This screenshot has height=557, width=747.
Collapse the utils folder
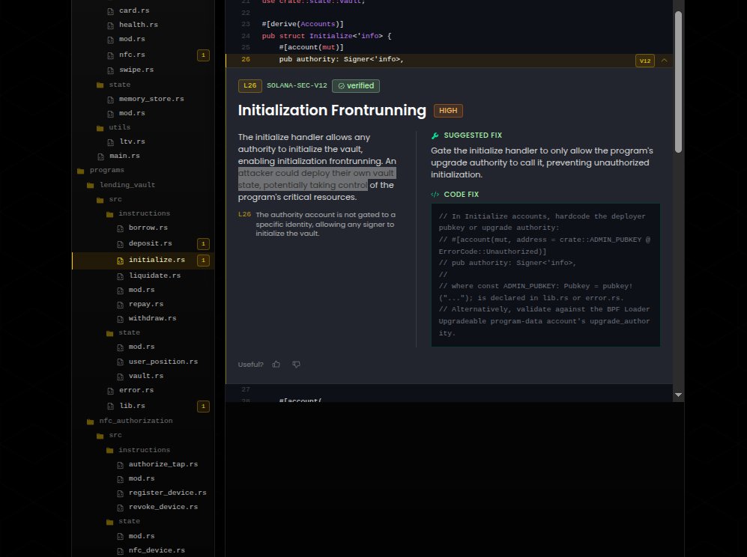click(x=119, y=127)
